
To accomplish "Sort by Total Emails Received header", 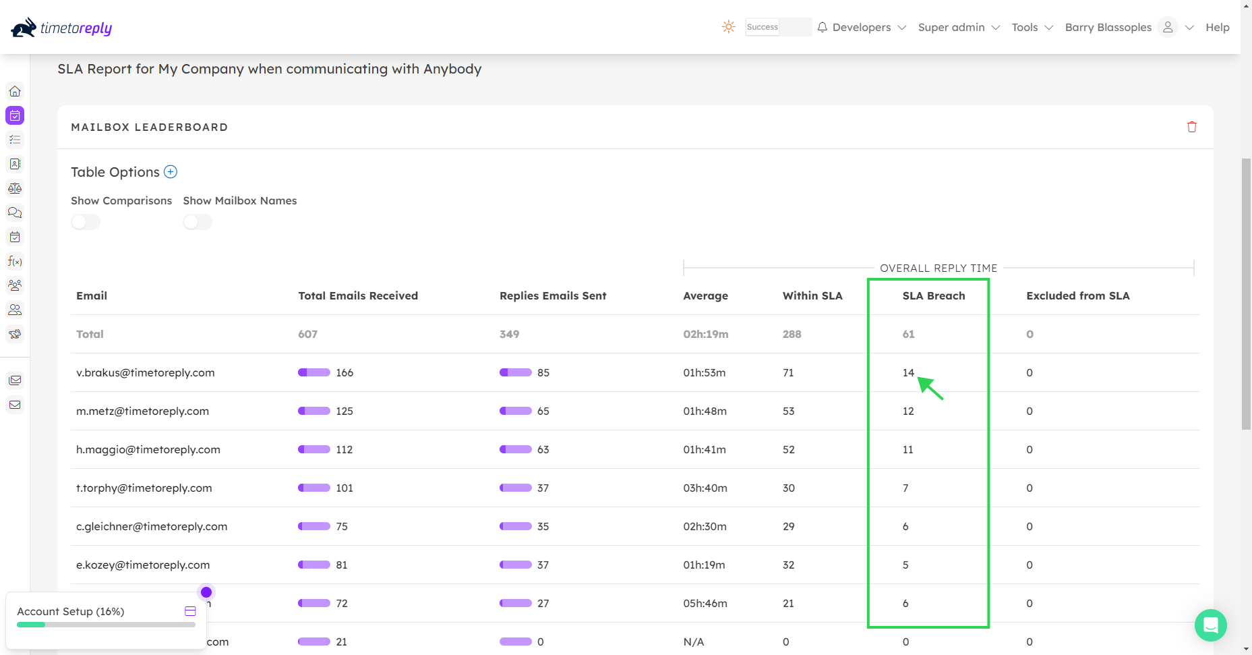I will click(358, 295).
